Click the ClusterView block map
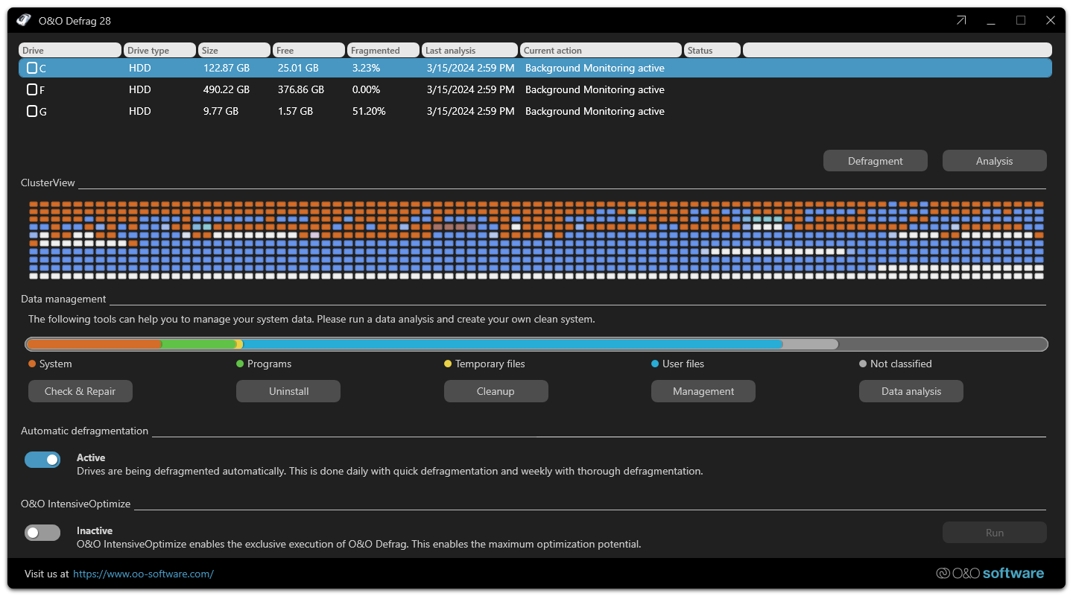1073x596 pixels. pyautogui.click(x=536, y=240)
